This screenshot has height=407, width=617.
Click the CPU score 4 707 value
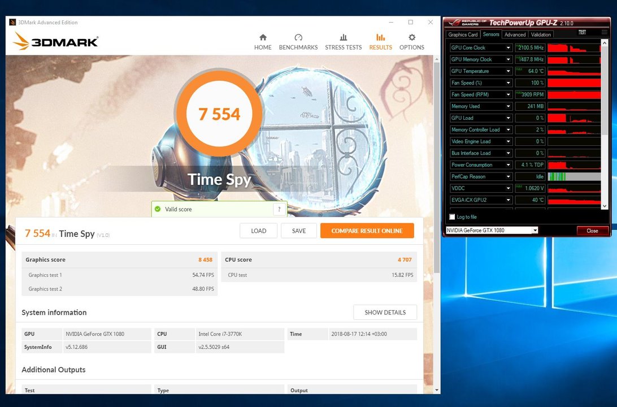click(405, 260)
